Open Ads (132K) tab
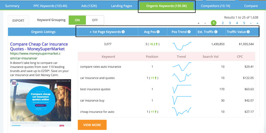The height and width of the screenshot is (133, 266). pos(89,6)
